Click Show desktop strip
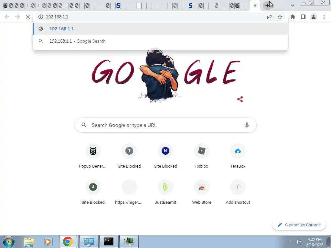The height and width of the screenshot is (248, 331). pos(329,242)
